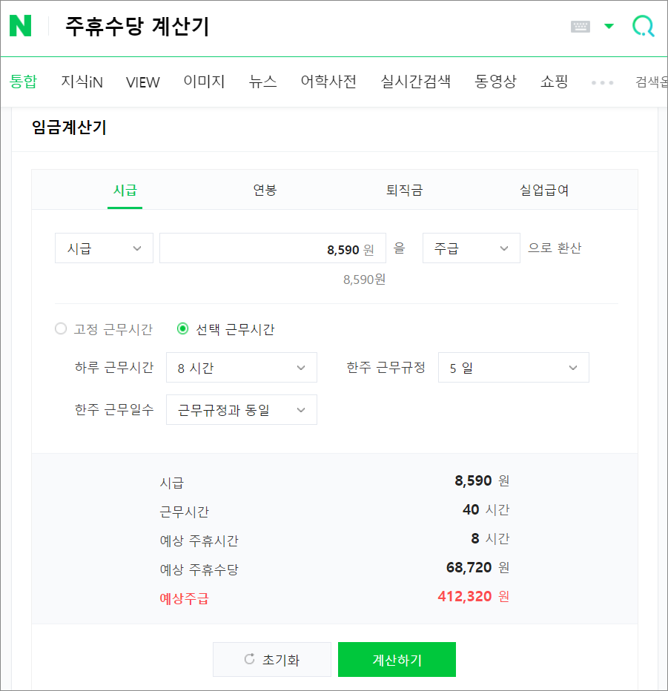This screenshot has height=691, width=668.
Task: Open the 주급 conversion dropdown
Action: [471, 248]
